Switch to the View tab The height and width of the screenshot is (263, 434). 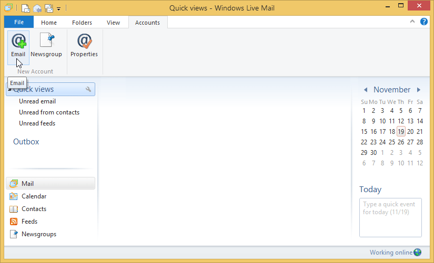(114, 23)
